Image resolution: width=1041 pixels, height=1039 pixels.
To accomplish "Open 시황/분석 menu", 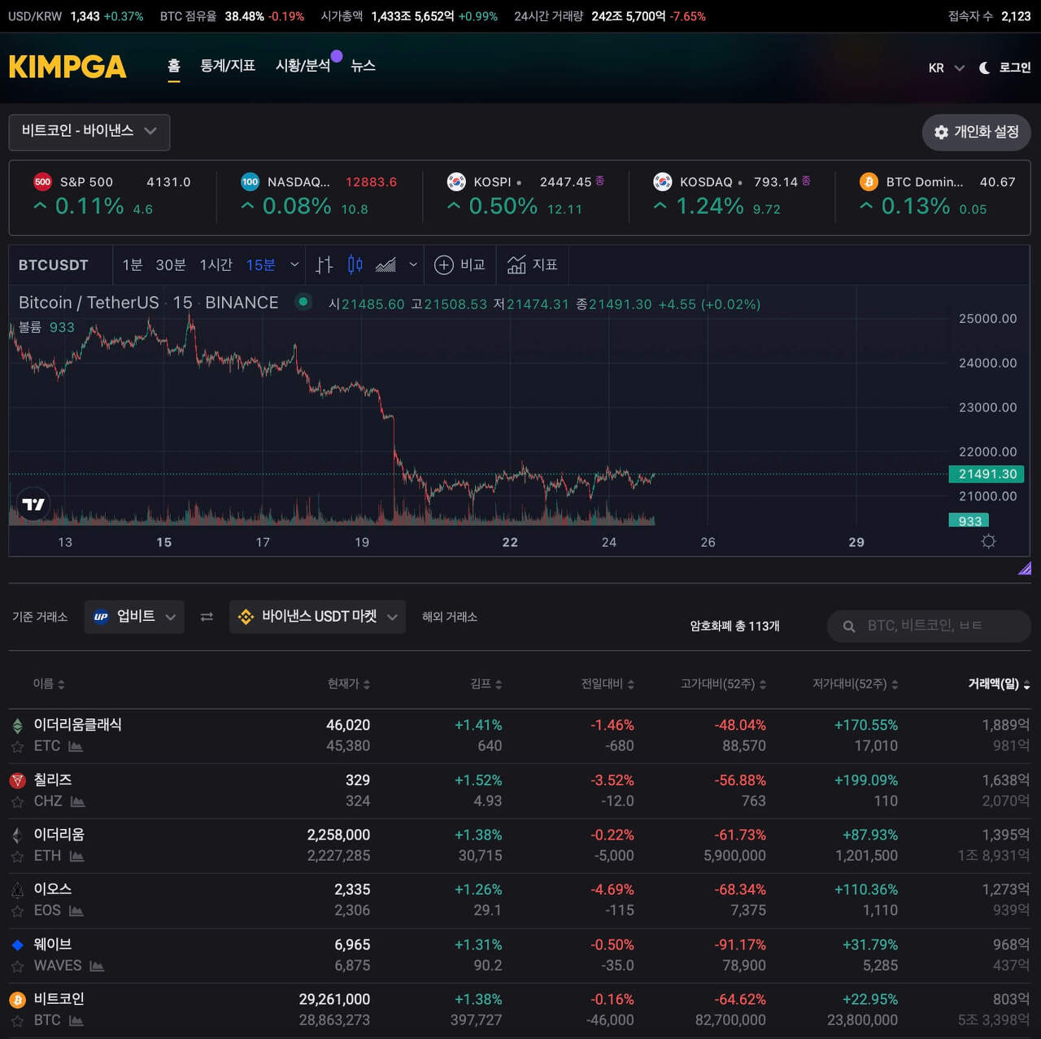I will pos(303,66).
